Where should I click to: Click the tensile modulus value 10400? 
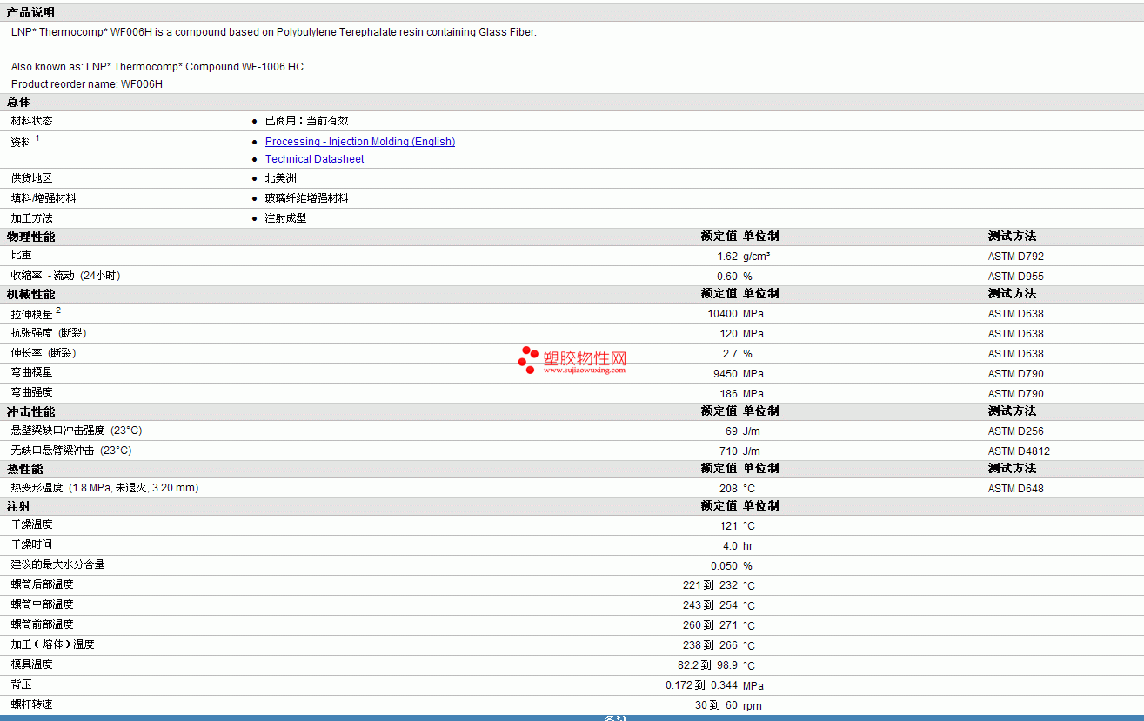[723, 314]
